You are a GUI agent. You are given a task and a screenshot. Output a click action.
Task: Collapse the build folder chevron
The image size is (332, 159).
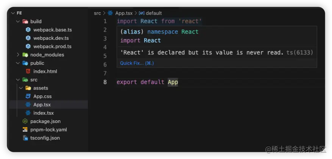click(18, 21)
